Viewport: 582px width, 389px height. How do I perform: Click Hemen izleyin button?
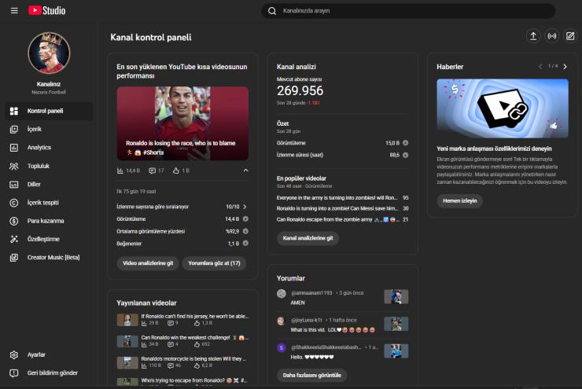[x=459, y=200]
